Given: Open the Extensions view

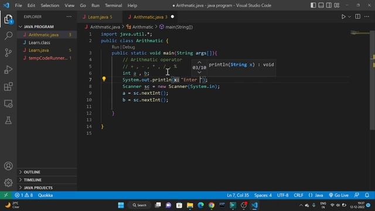Looking at the screenshot, I should 8,87.
